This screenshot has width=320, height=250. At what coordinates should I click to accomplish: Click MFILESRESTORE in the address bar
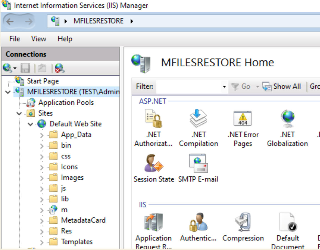[99, 21]
